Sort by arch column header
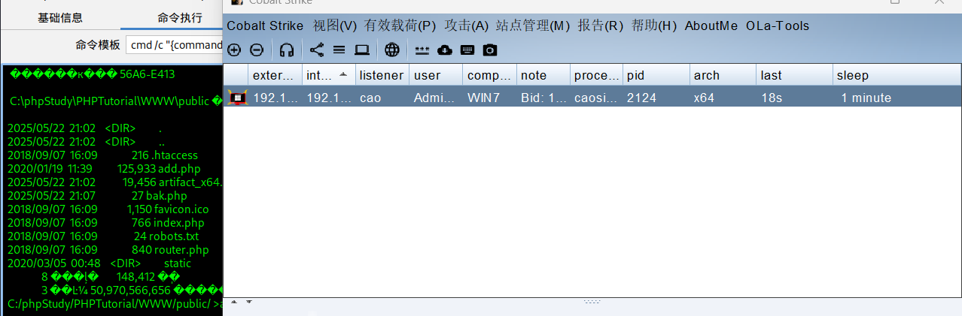Image resolution: width=962 pixels, height=316 pixels. point(723,75)
